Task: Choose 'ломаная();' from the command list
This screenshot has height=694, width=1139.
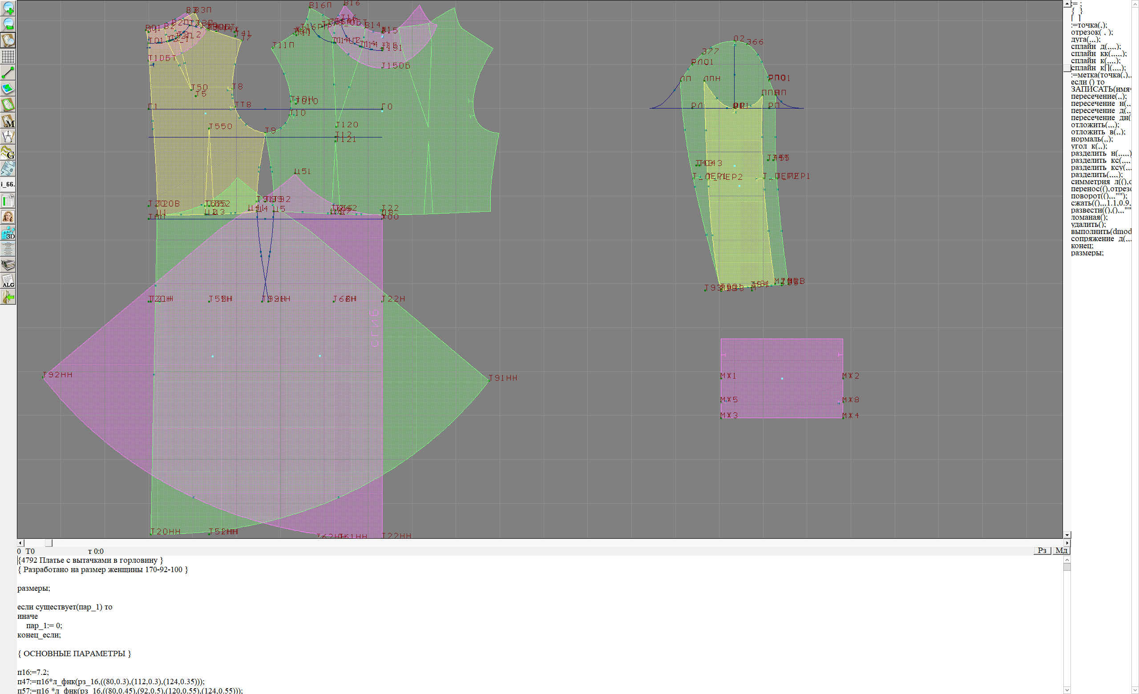Action: pyautogui.click(x=1089, y=218)
